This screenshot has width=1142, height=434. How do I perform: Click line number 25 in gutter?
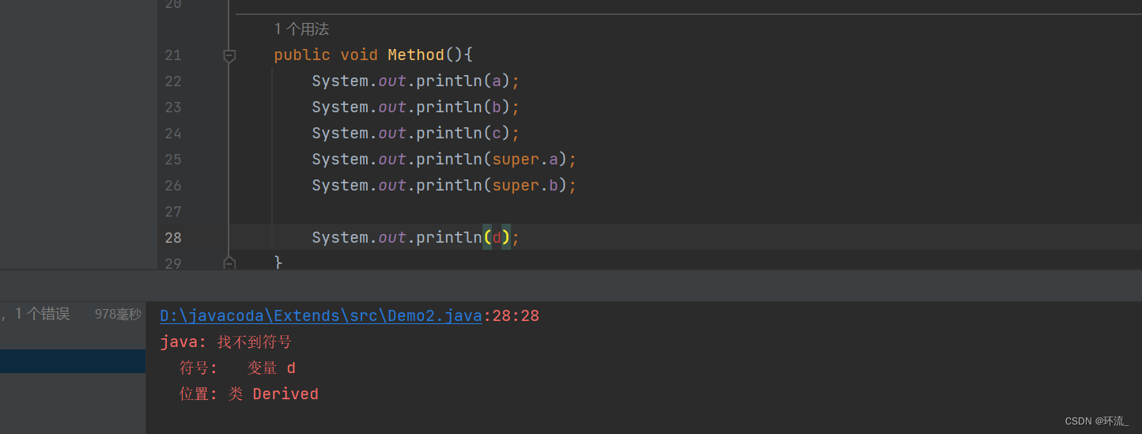click(172, 159)
